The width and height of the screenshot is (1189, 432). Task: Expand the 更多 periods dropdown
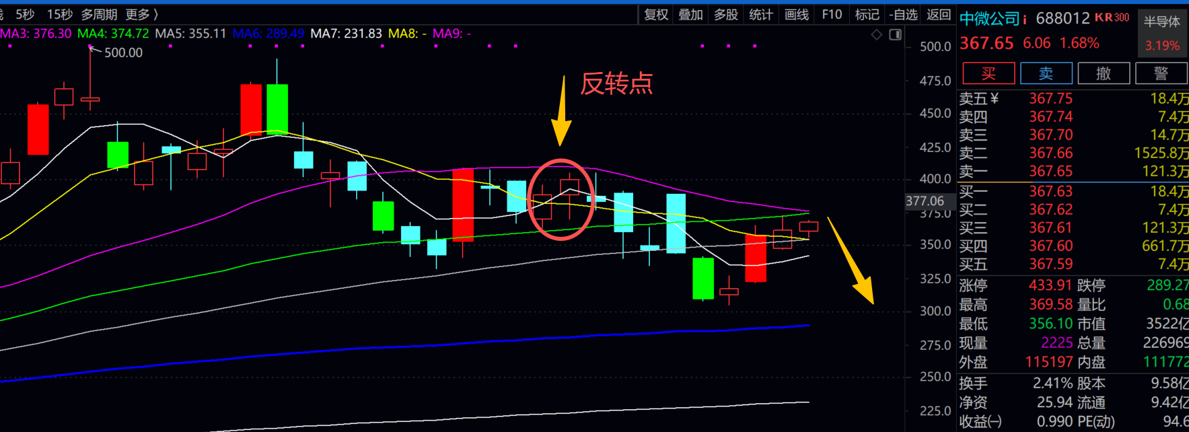pyautogui.click(x=141, y=14)
